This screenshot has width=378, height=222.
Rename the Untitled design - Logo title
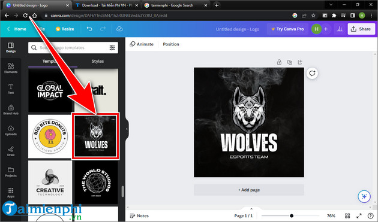tap(238, 29)
